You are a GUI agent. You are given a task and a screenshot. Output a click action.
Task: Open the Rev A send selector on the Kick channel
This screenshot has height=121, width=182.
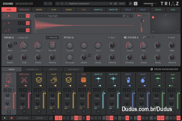(x=7, y=107)
